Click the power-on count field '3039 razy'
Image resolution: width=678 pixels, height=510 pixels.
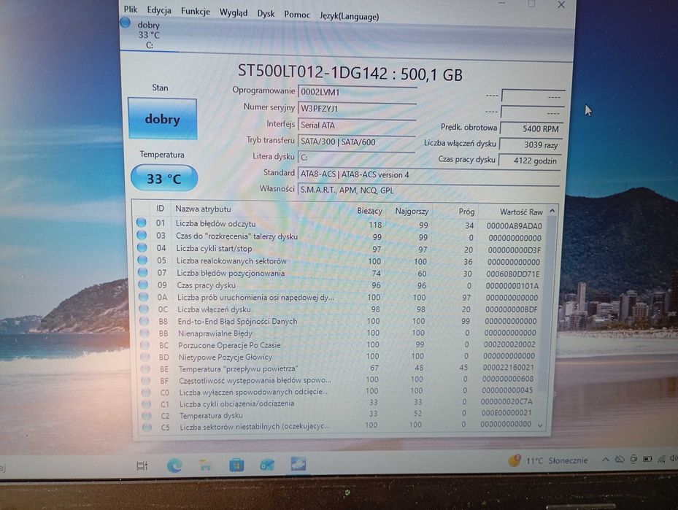point(531,144)
